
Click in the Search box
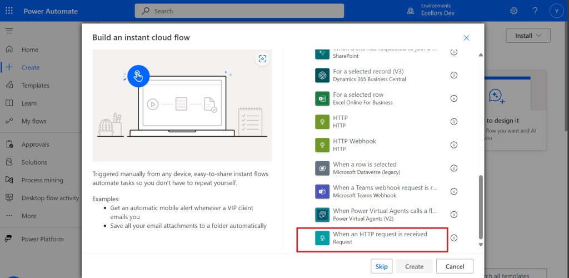(x=239, y=11)
